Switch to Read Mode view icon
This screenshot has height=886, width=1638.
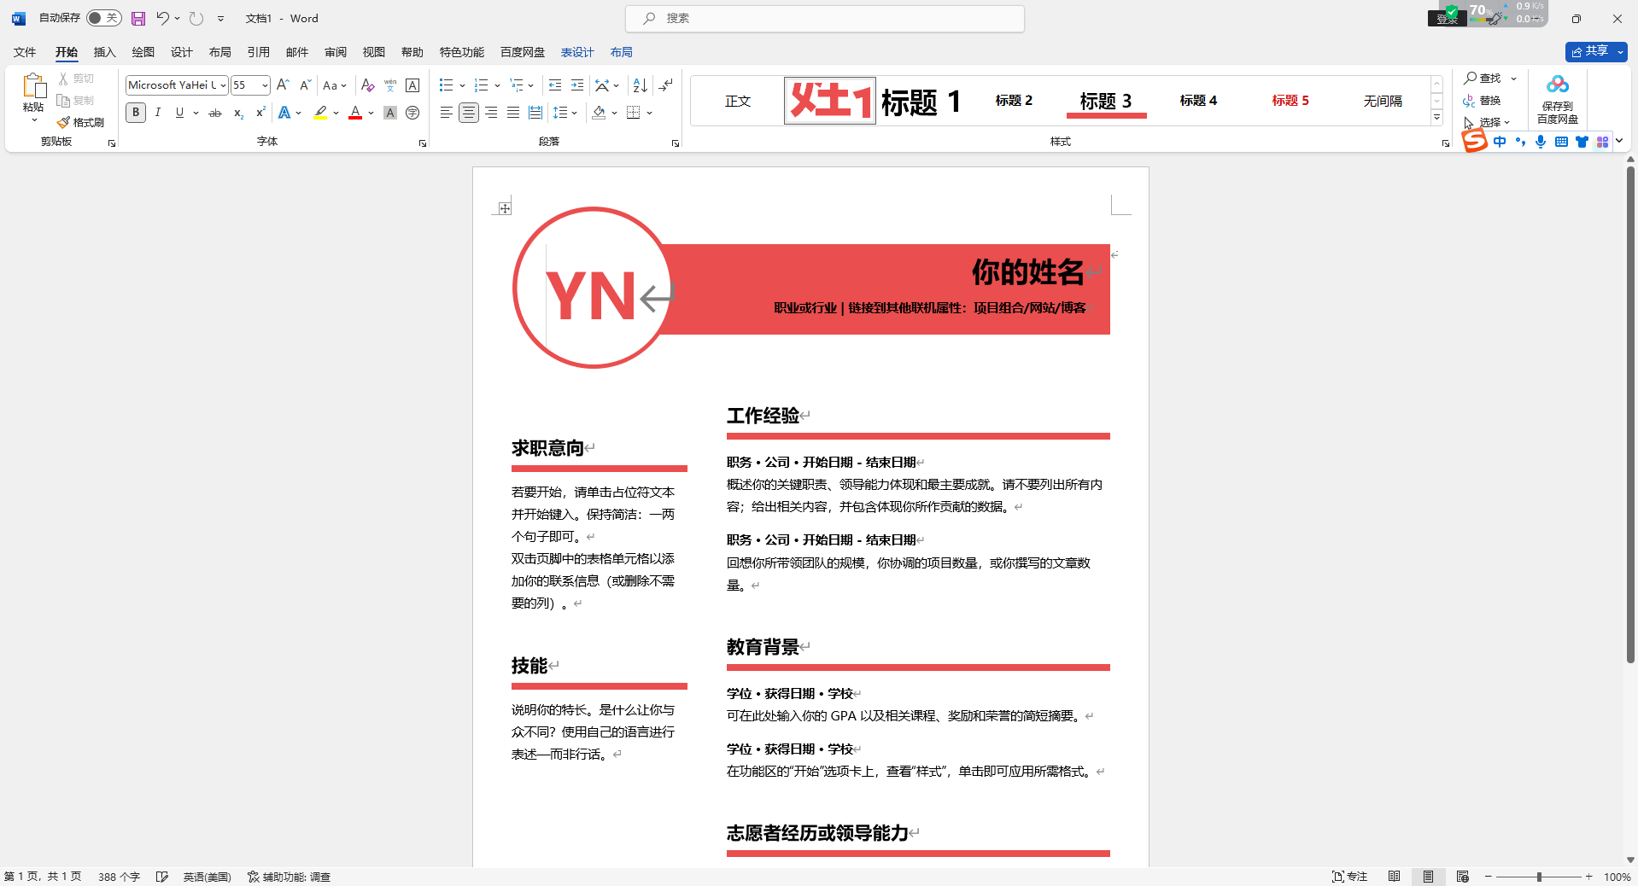[1394, 877]
